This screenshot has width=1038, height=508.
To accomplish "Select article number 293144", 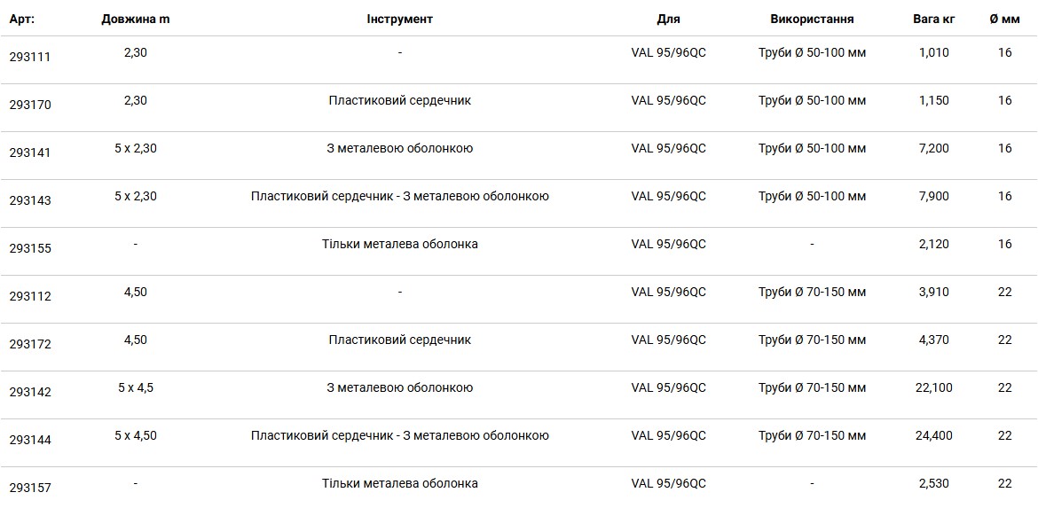I will [x=30, y=440].
